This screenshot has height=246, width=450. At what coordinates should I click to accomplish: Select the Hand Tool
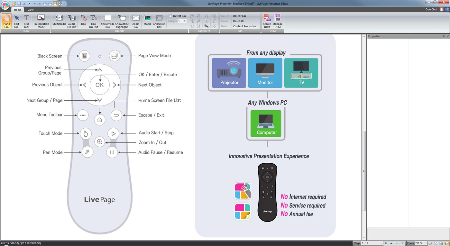click(6, 21)
